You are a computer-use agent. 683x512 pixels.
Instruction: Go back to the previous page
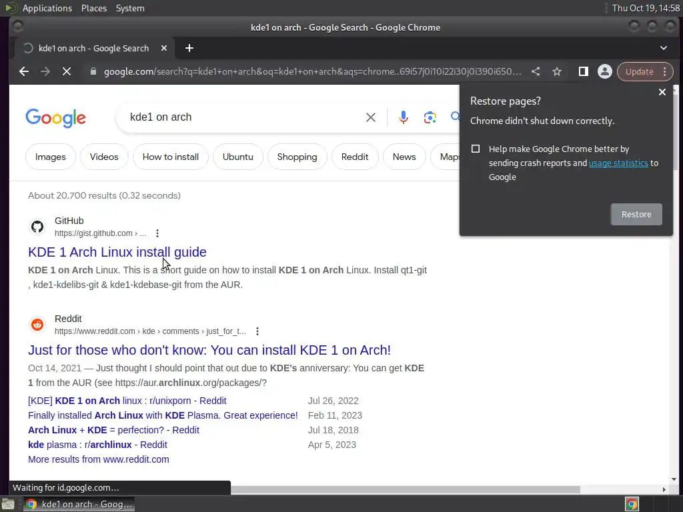(24, 71)
